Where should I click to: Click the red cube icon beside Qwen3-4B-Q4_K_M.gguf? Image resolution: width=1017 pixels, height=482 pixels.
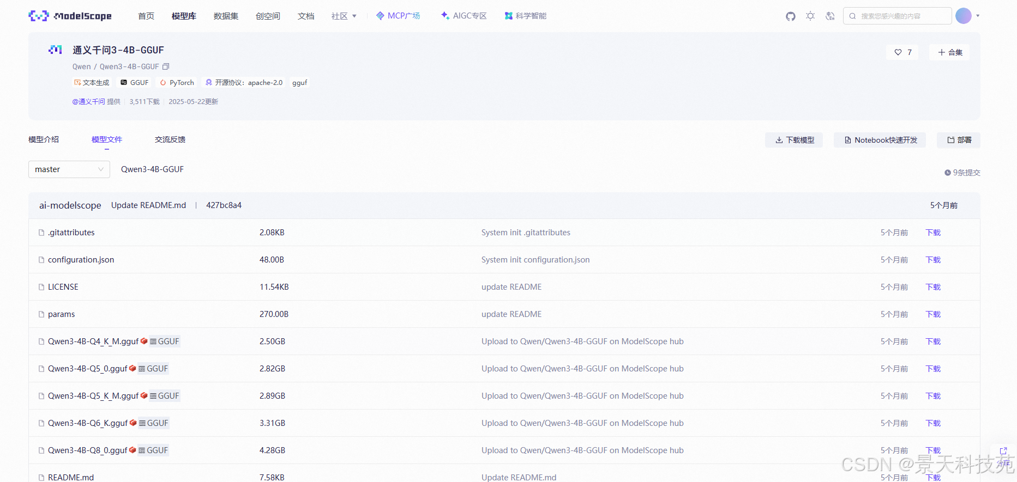coord(144,341)
